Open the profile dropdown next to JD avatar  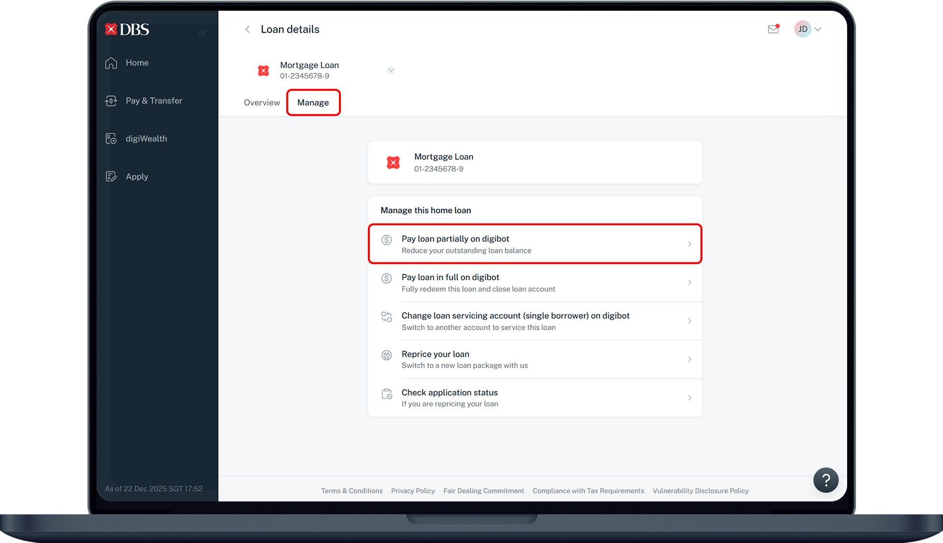(x=817, y=29)
